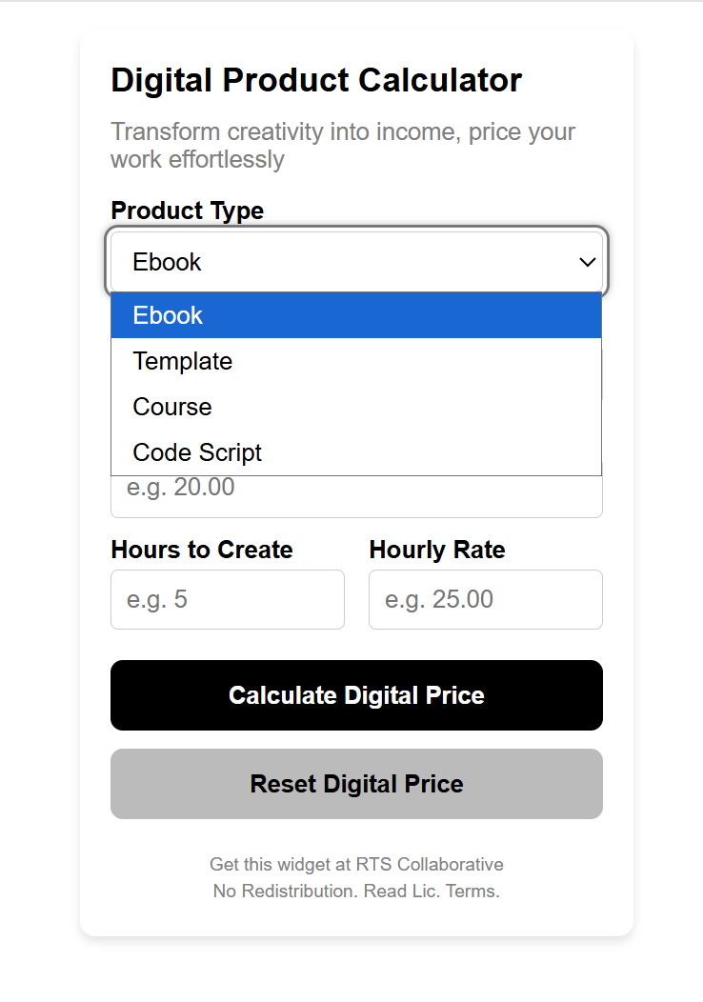
Task: Select the highlighted Ebook option in list
Action: pos(355,315)
